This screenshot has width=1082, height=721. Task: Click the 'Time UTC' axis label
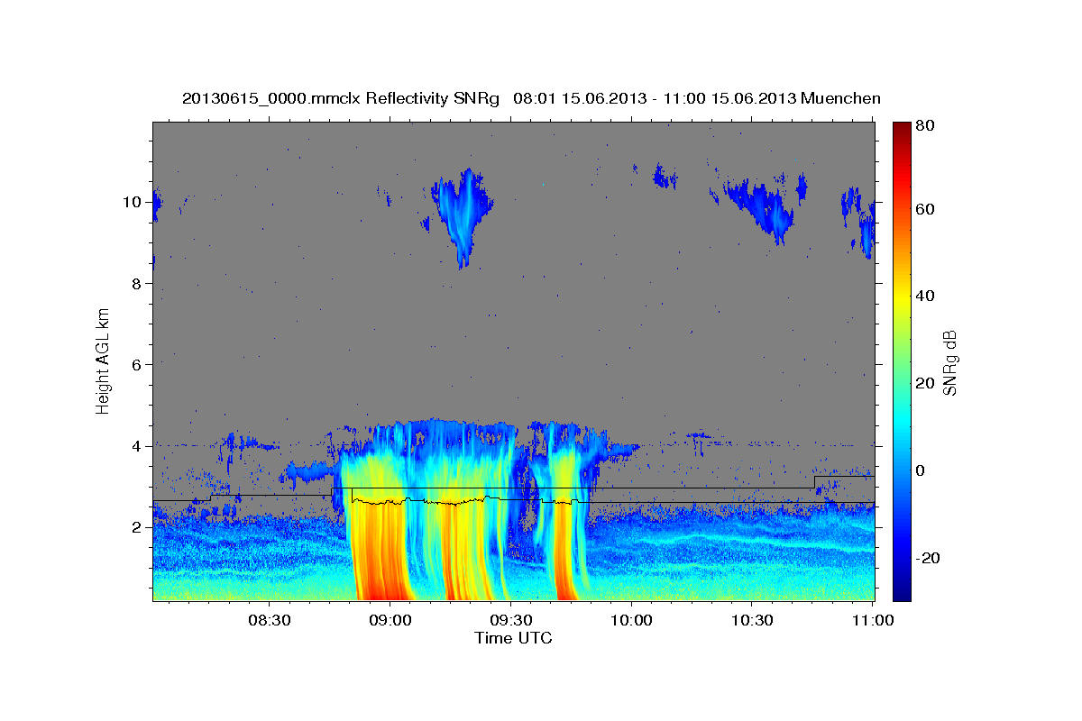coord(513,638)
